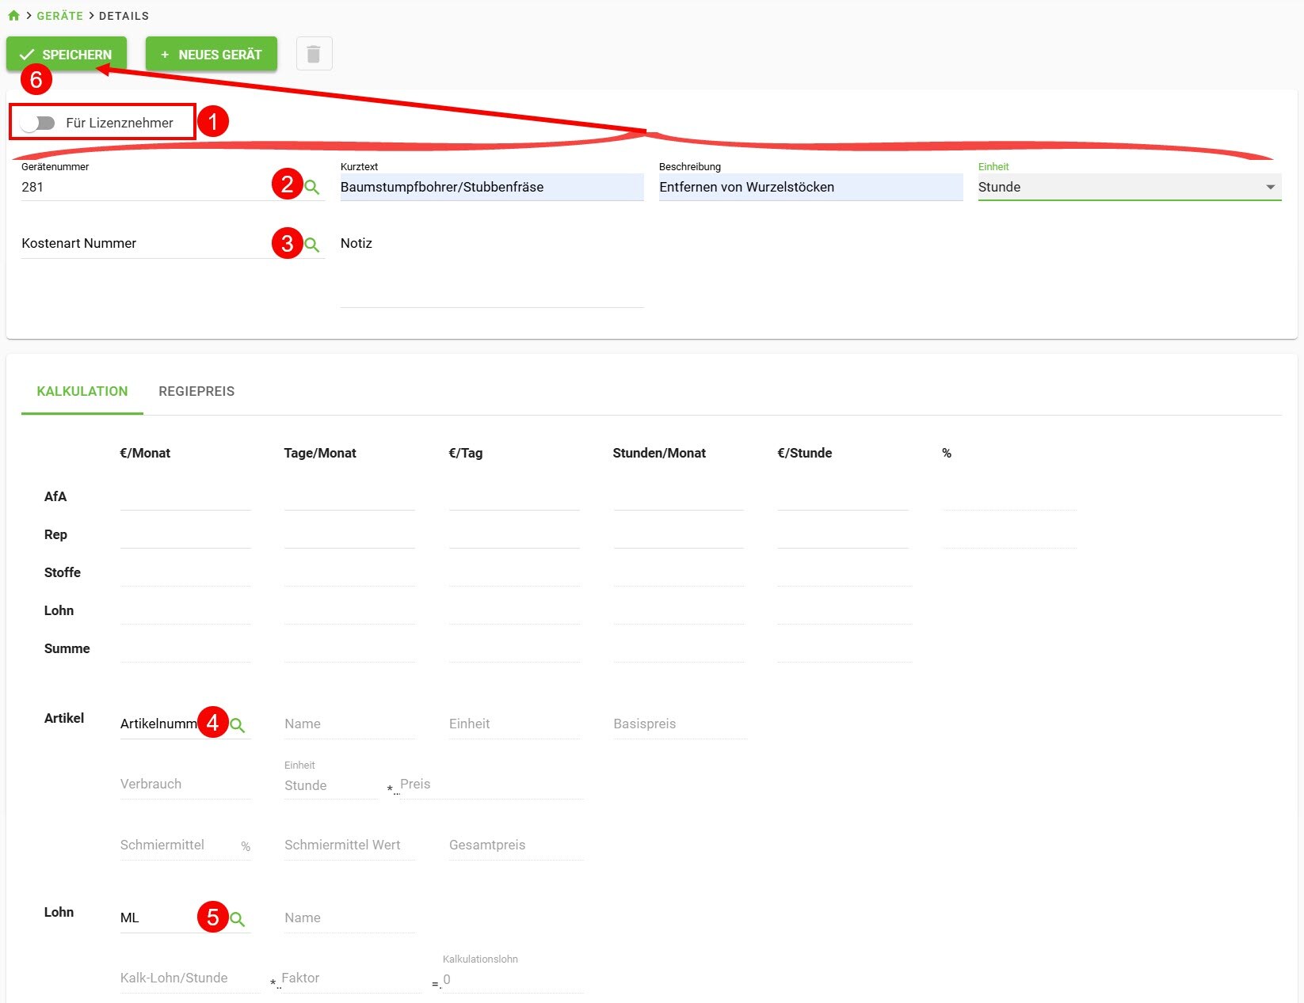Click Lohn Tage/Monat input field

[x=349, y=610]
